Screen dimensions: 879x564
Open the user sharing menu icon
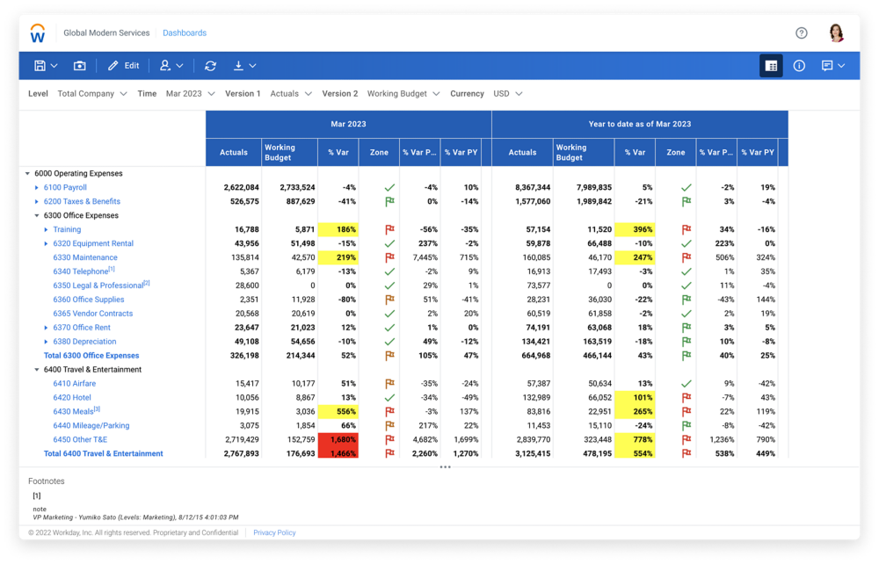(x=171, y=66)
